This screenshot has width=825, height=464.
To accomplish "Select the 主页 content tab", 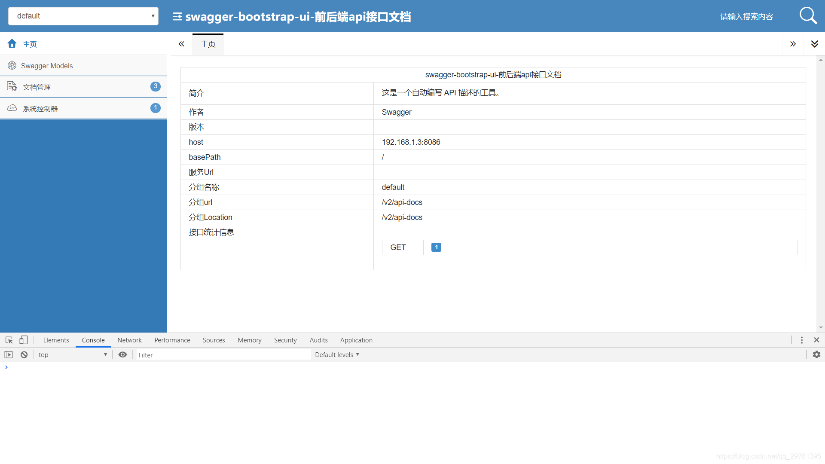I will pyautogui.click(x=208, y=44).
